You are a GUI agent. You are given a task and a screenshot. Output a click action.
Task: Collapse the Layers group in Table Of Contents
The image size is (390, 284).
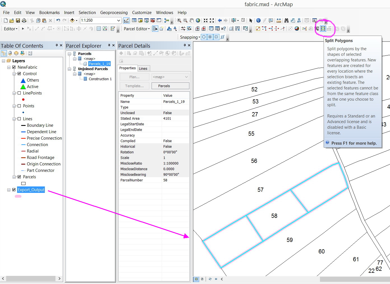(3, 61)
